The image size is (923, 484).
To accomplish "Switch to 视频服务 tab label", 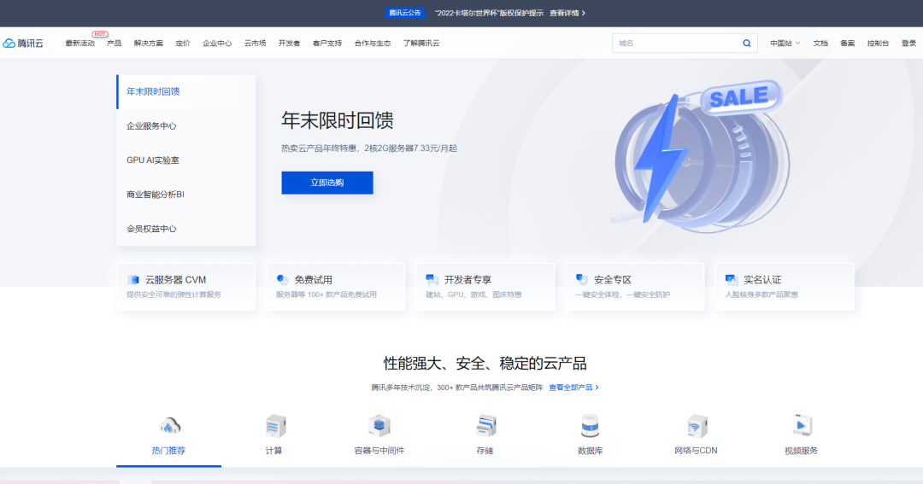I will click(x=801, y=451).
